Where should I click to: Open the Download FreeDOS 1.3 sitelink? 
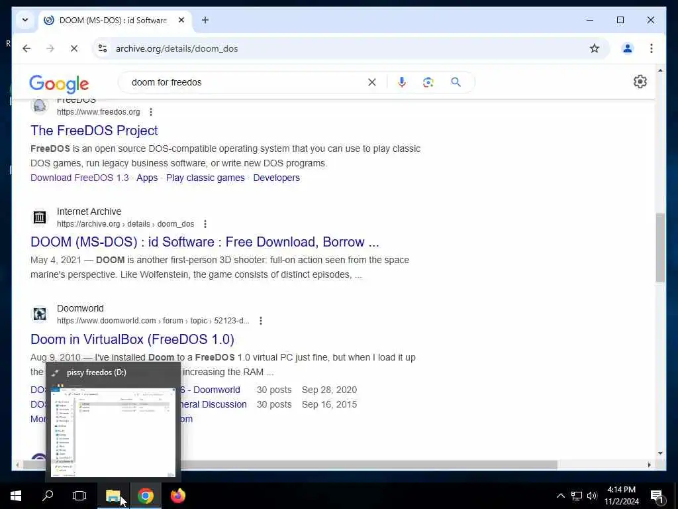[79, 178]
